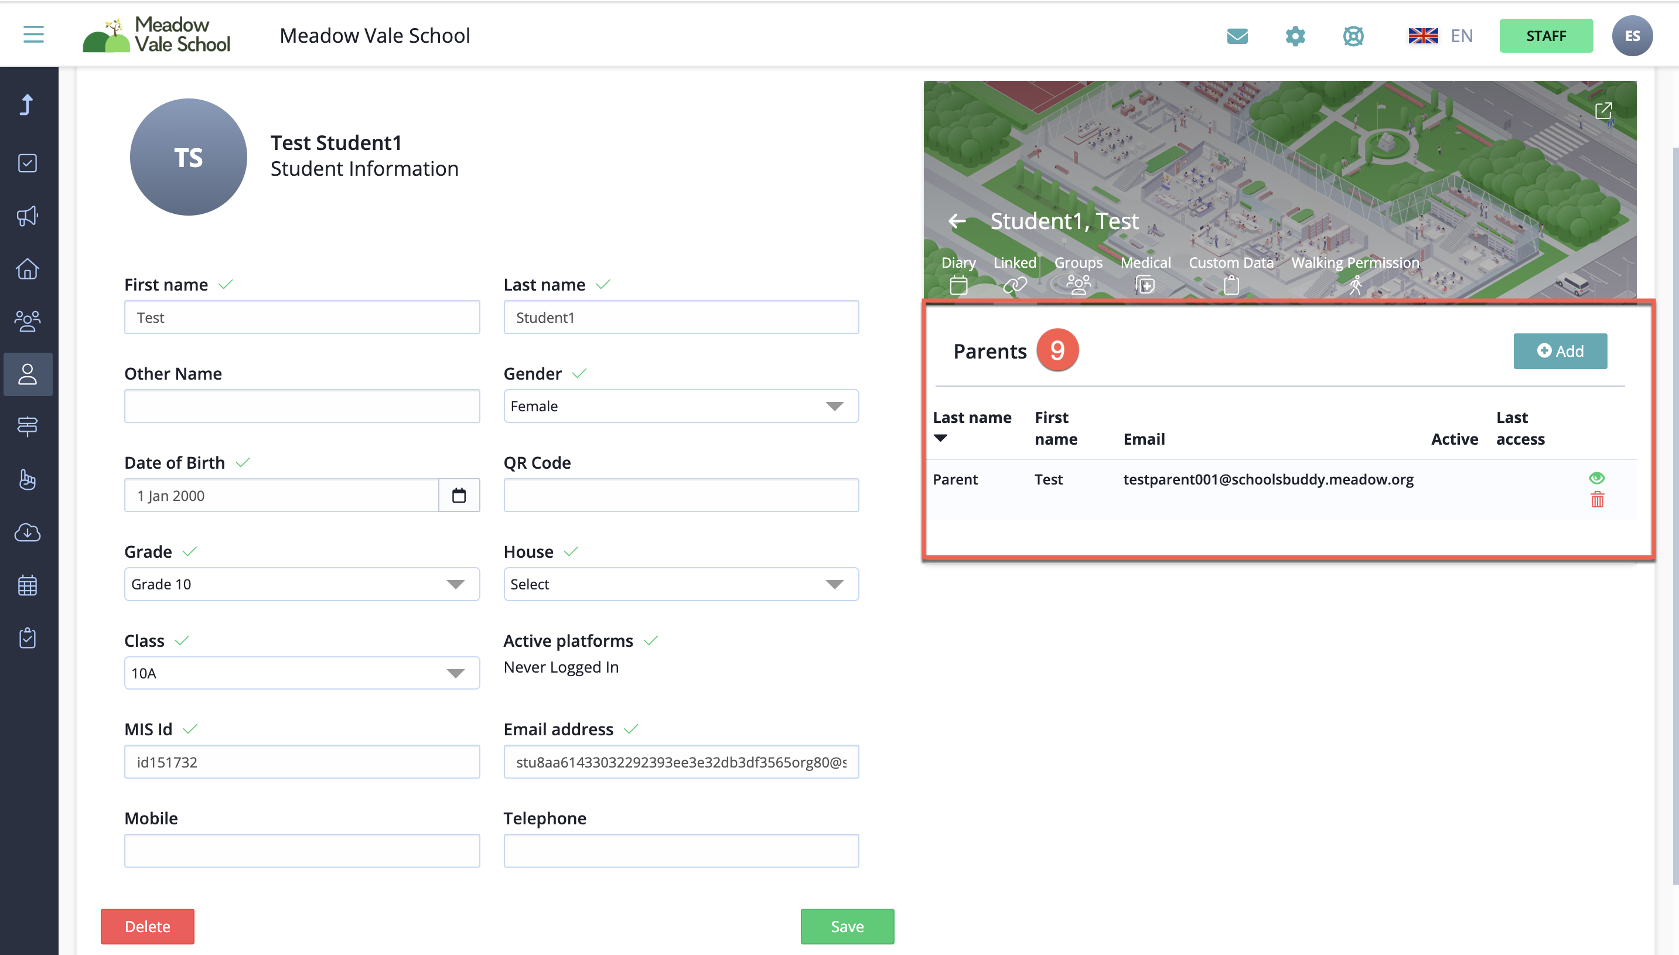Open calendar picker for Date of Birth
The width and height of the screenshot is (1679, 955).
click(459, 495)
